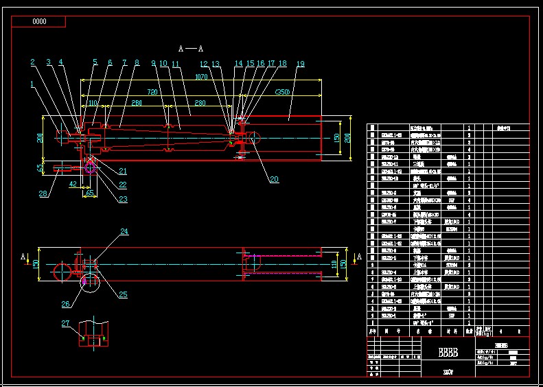Click part callout number 1

(32, 84)
